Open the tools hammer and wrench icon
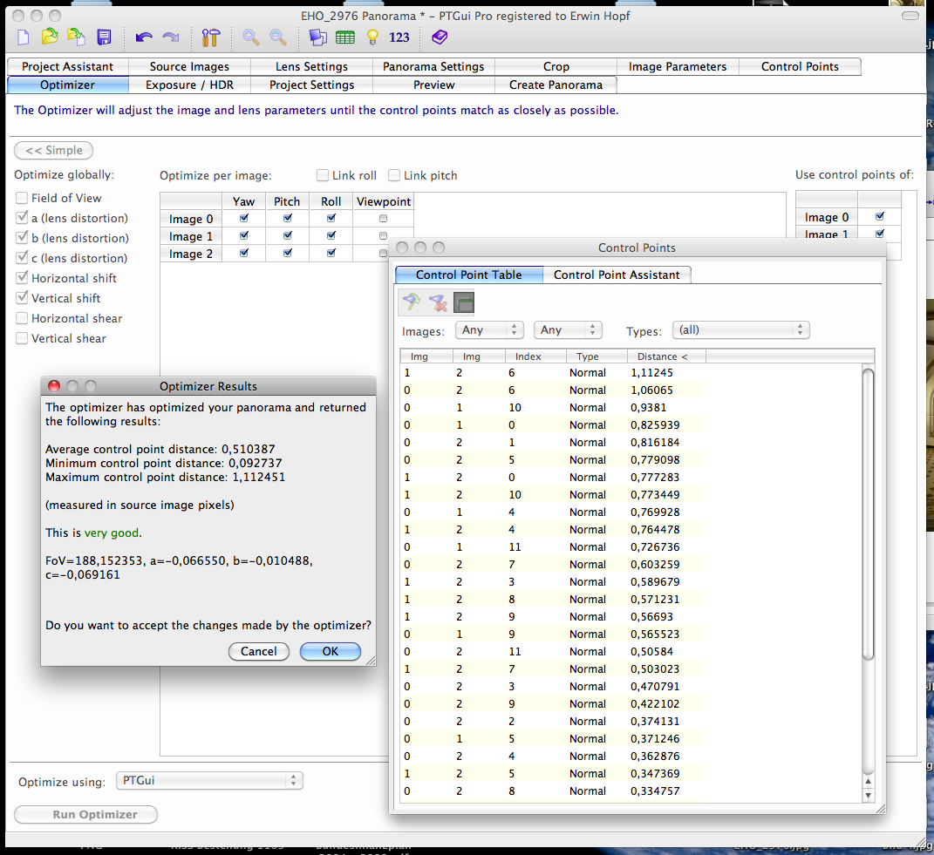This screenshot has width=934, height=855. point(210,37)
